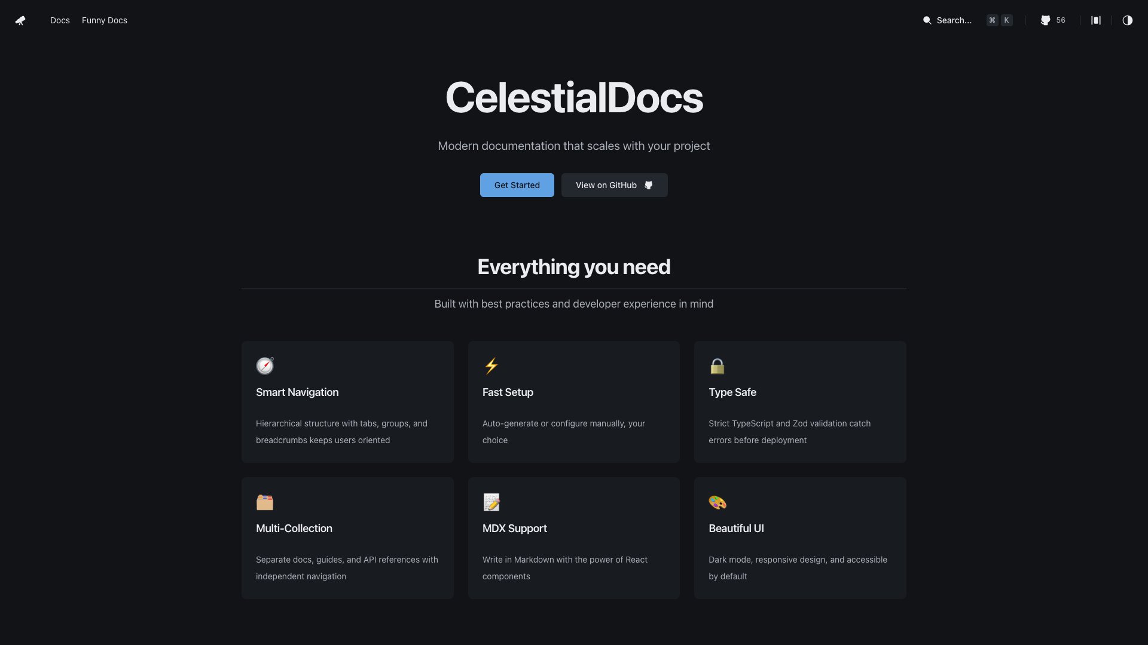Click the sidebar layout icon in the header

tap(1096, 20)
